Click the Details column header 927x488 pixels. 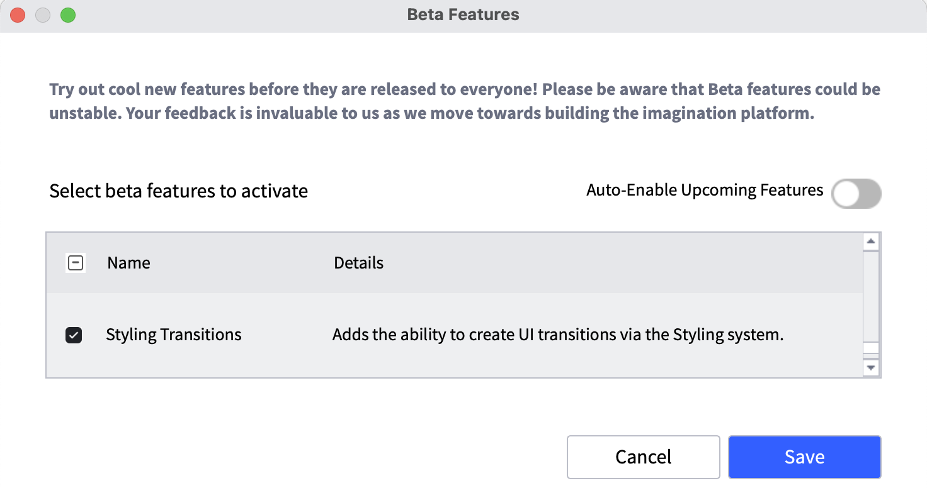(359, 263)
